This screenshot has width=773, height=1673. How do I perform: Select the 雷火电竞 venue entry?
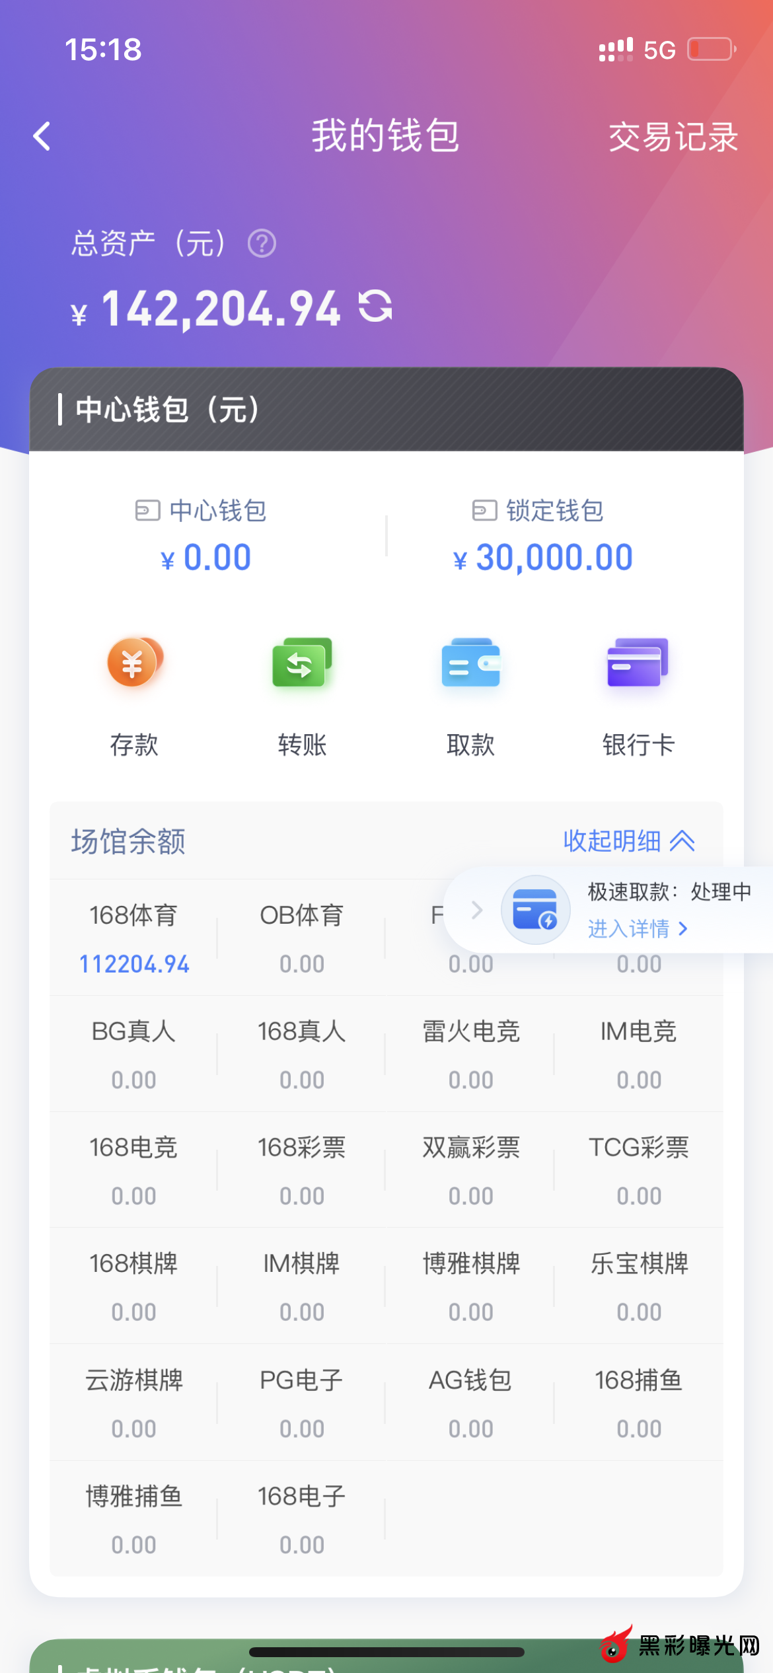click(x=470, y=1055)
